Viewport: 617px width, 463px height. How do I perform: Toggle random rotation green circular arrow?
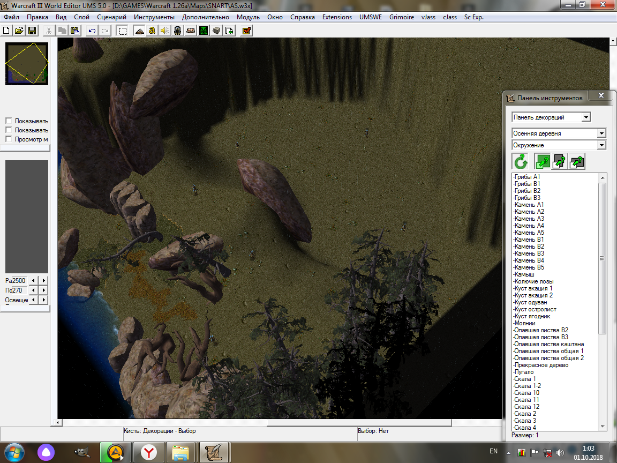tap(521, 161)
